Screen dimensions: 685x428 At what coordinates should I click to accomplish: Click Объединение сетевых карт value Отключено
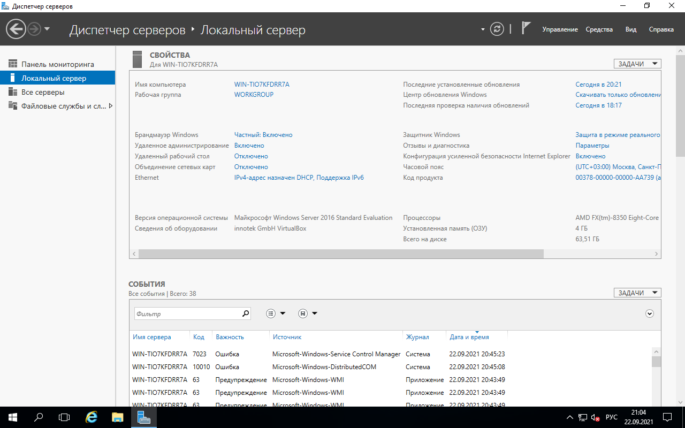coord(251,167)
